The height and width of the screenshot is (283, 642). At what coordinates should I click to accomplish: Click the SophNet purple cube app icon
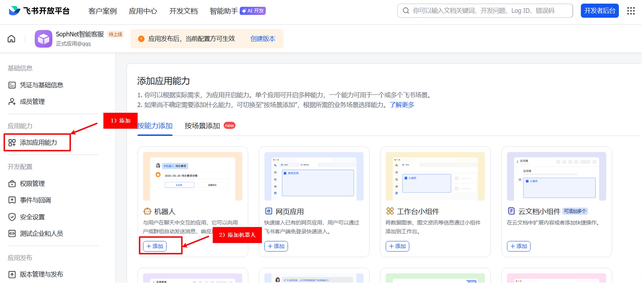click(43, 39)
